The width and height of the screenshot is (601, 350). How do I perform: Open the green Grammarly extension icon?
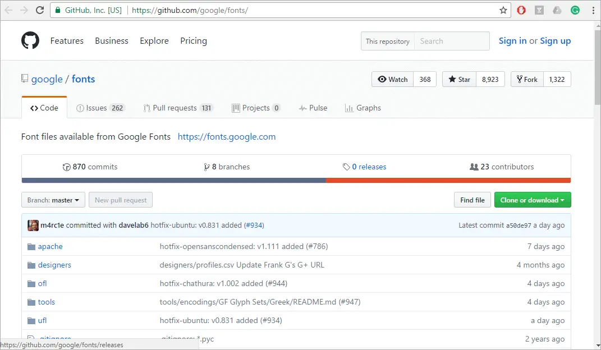click(575, 10)
